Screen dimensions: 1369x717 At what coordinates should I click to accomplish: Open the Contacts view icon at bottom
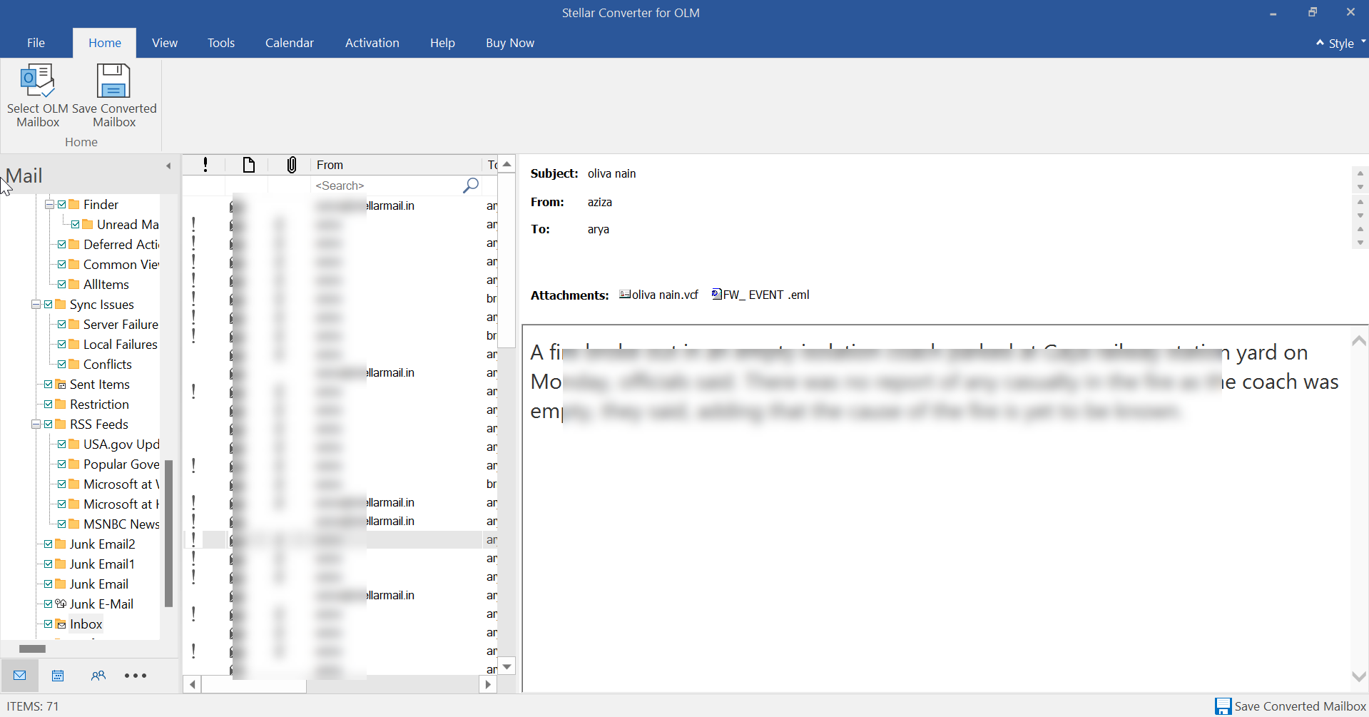coord(98,676)
